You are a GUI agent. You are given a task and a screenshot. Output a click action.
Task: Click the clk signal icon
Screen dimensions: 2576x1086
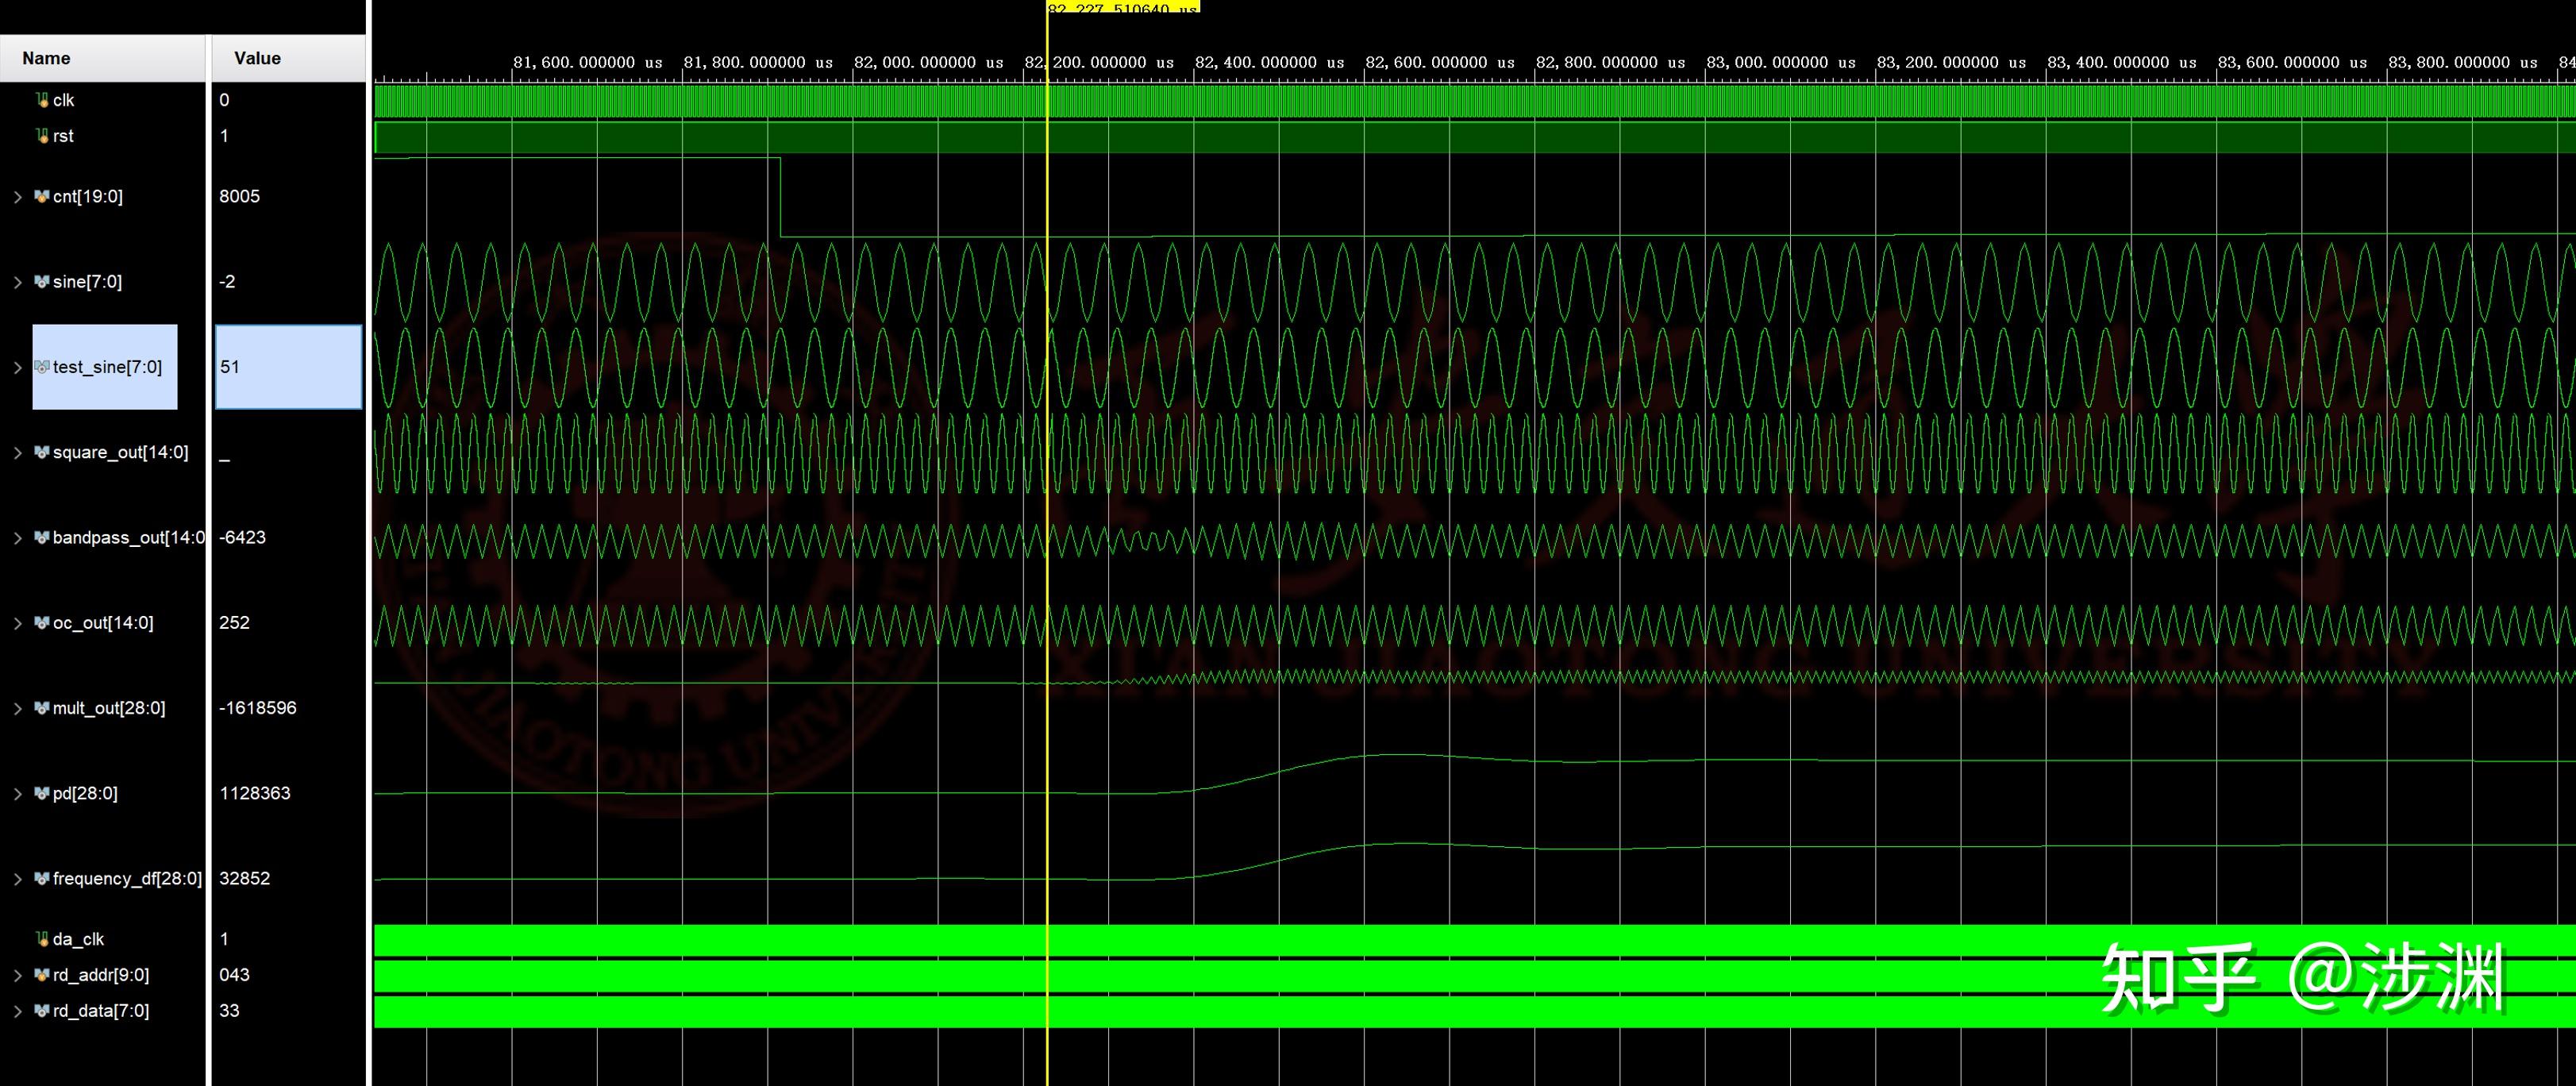point(42,99)
